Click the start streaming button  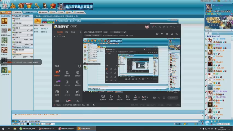173,98
